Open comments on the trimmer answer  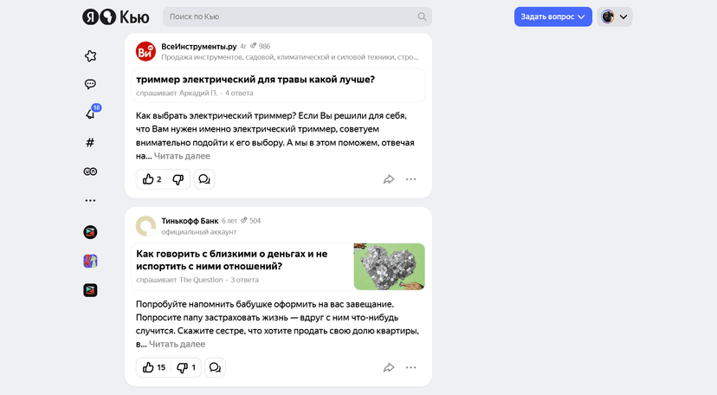(204, 179)
